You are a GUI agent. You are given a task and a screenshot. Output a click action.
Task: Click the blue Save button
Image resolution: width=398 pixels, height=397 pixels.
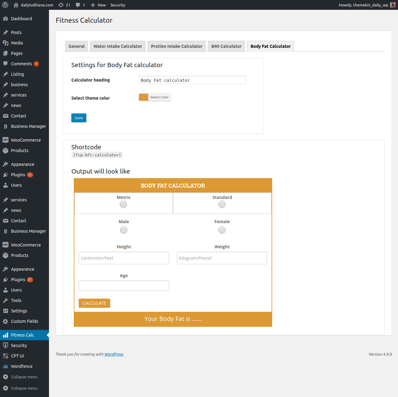pos(79,118)
